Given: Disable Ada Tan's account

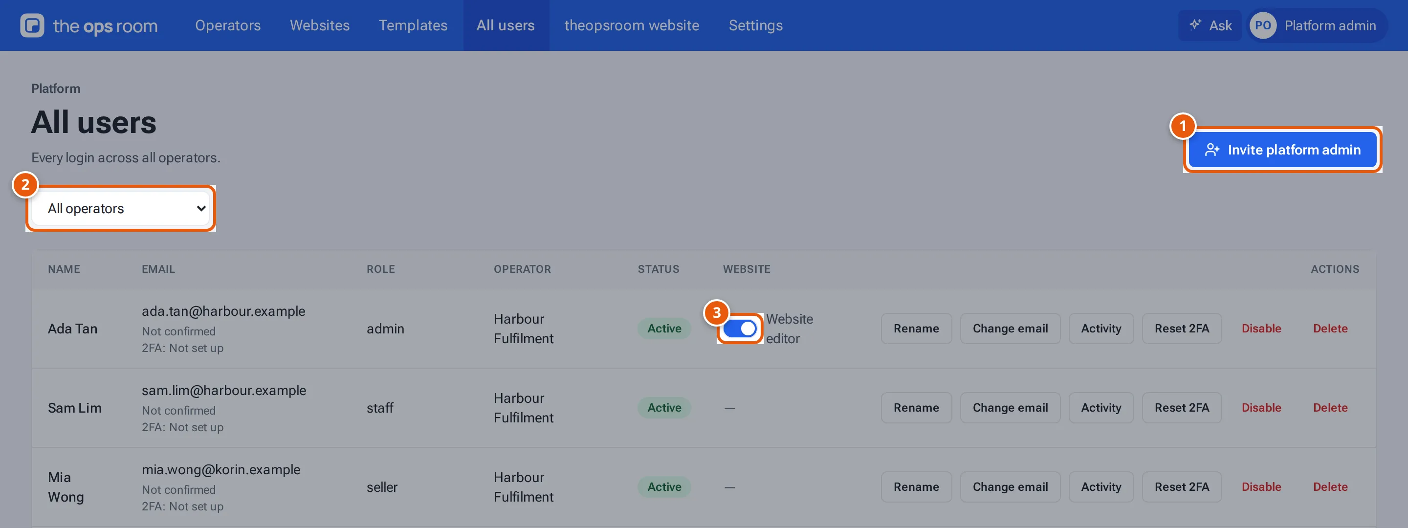Looking at the screenshot, I should tap(1261, 329).
